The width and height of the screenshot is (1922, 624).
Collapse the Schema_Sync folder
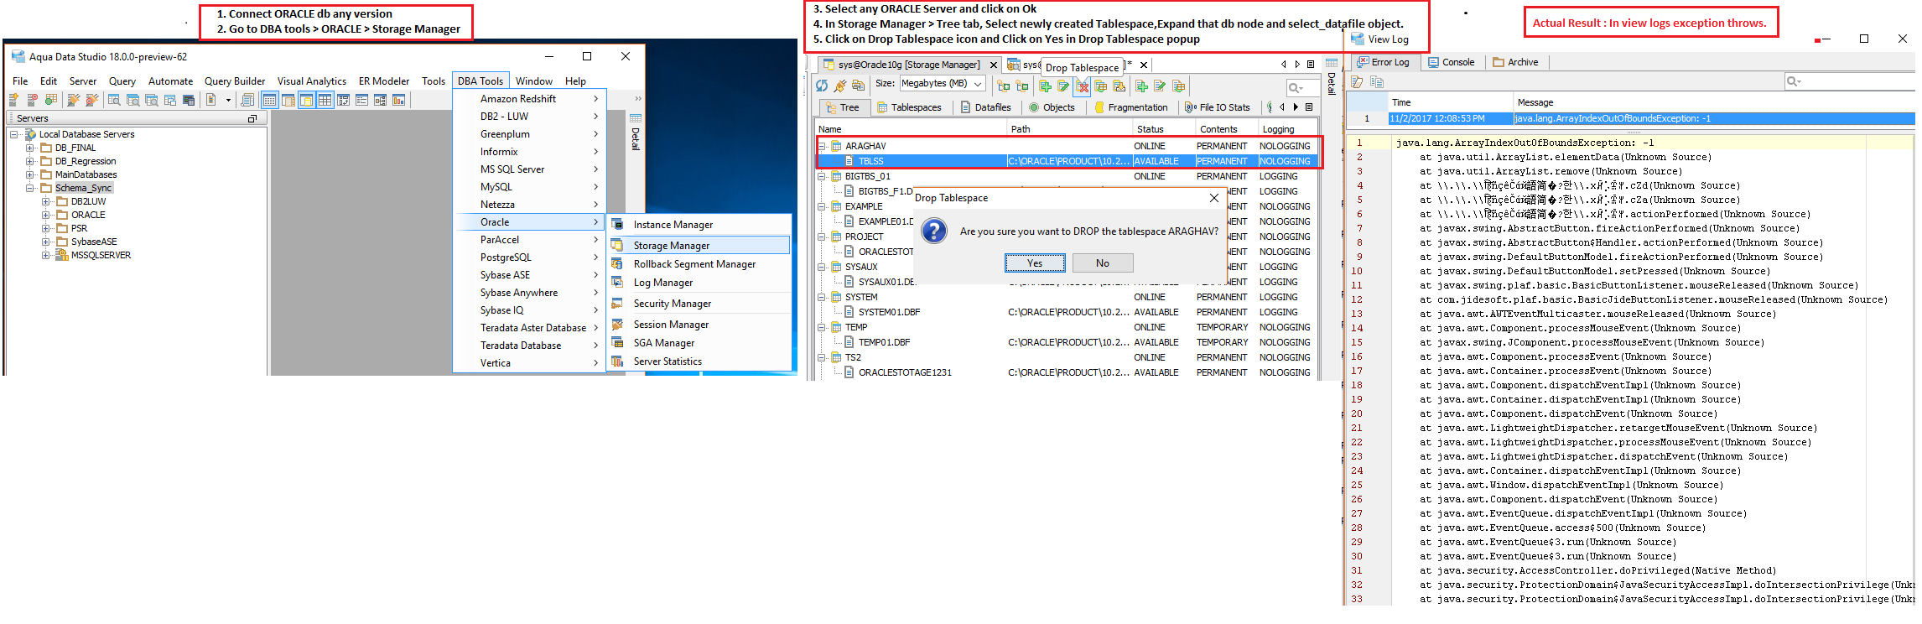30,188
